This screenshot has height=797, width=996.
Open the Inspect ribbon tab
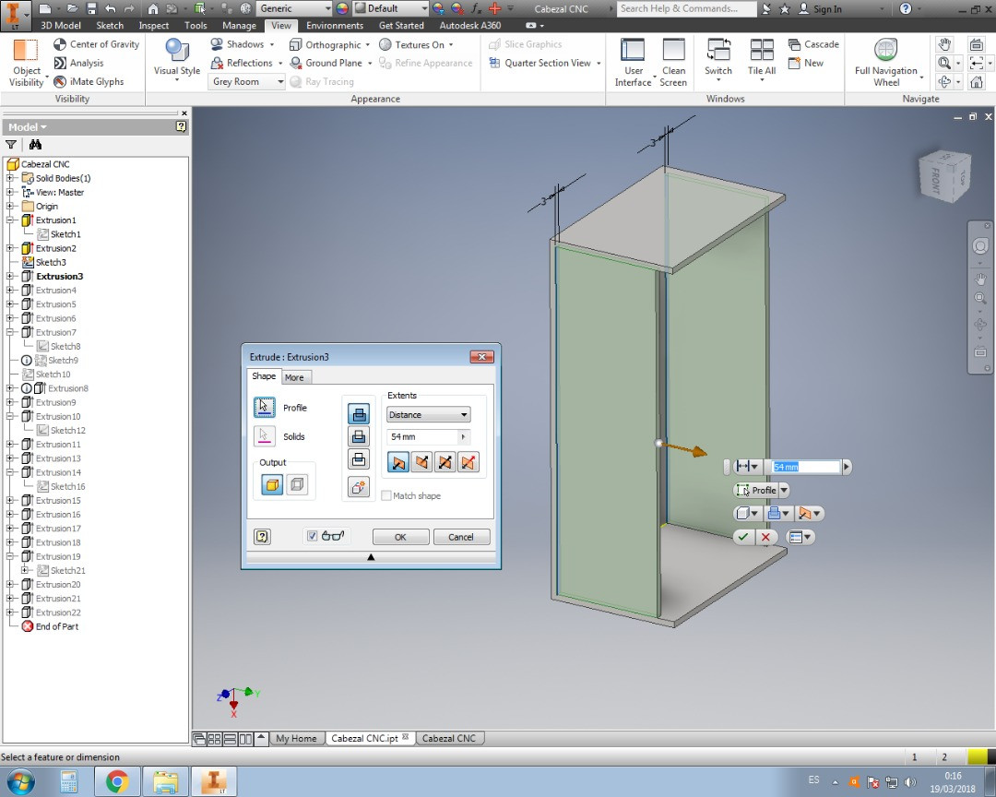pos(154,26)
